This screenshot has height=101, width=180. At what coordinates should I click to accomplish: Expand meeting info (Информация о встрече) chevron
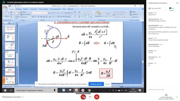pos(22,97)
